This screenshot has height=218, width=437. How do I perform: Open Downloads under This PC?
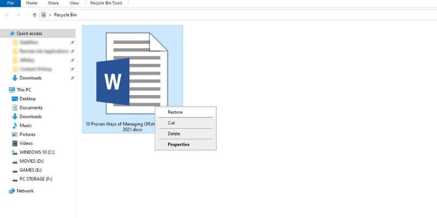(x=31, y=116)
